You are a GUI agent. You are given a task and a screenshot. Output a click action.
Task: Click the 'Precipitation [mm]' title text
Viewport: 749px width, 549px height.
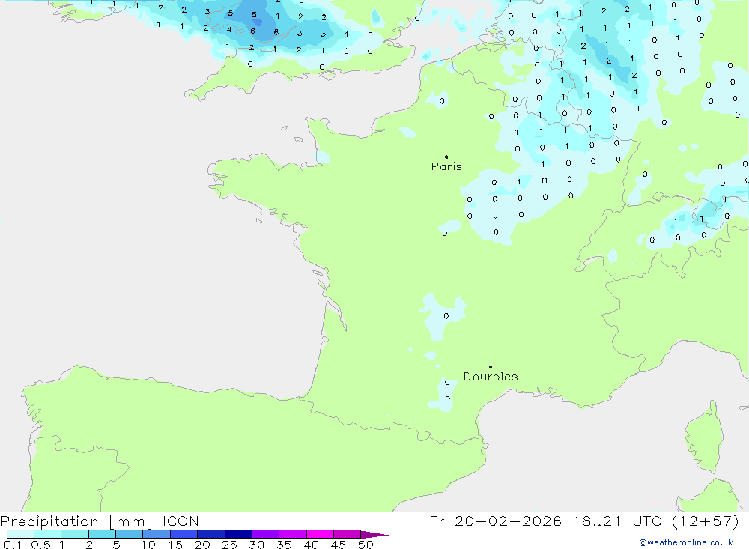click(76, 521)
